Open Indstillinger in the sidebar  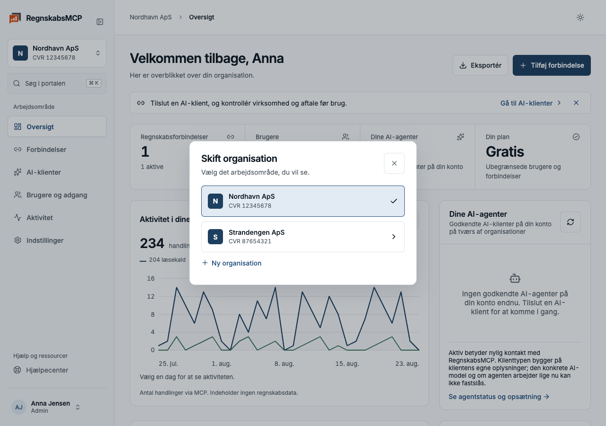[57, 240]
